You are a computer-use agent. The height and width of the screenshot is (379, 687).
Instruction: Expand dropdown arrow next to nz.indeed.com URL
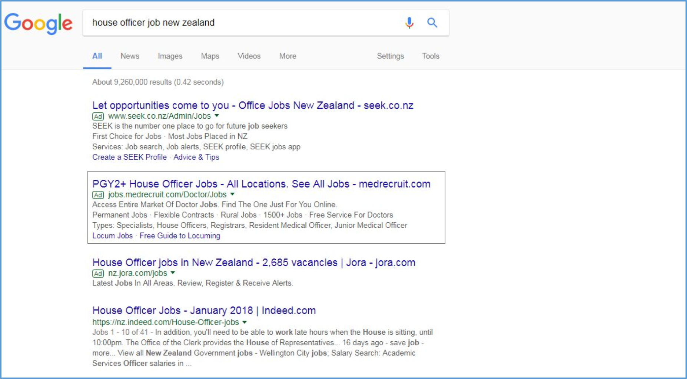tap(245, 322)
